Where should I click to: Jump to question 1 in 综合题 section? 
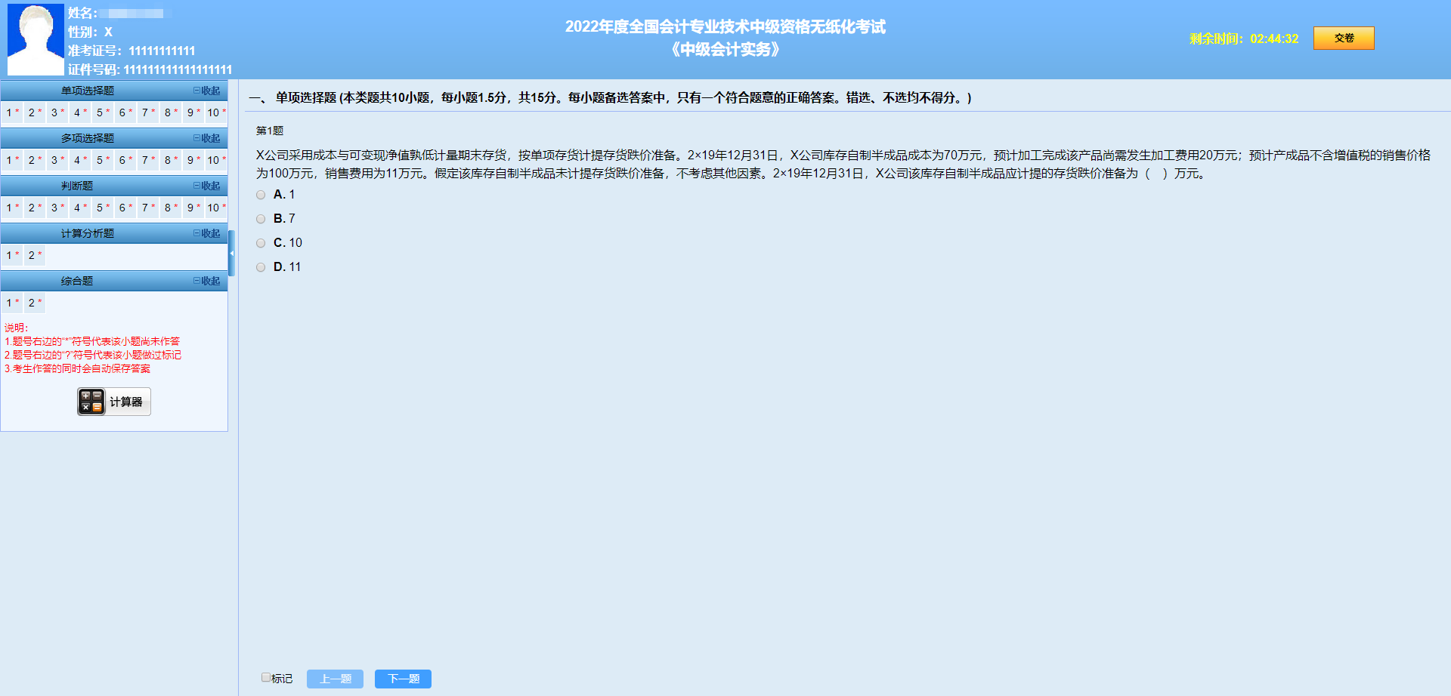[x=11, y=302]
